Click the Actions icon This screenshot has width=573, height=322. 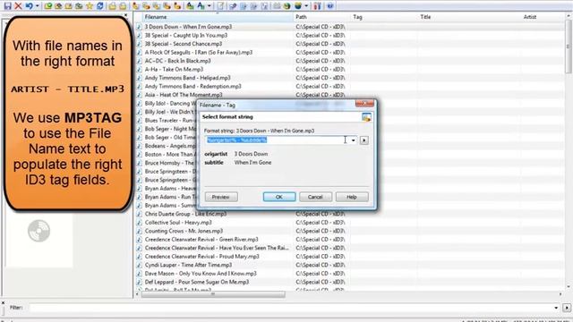[x=190, y=6]
